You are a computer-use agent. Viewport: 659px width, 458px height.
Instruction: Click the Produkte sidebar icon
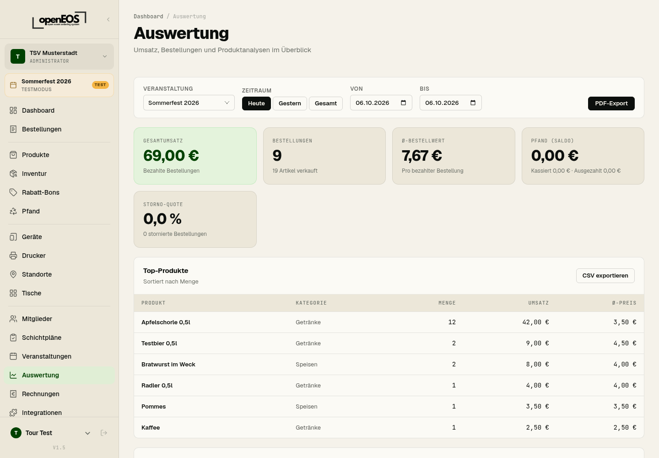13,155
